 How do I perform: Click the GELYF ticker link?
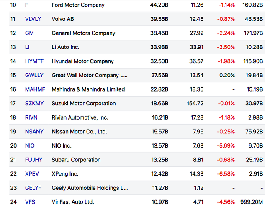pyautogui.click(x=33, y=188)
